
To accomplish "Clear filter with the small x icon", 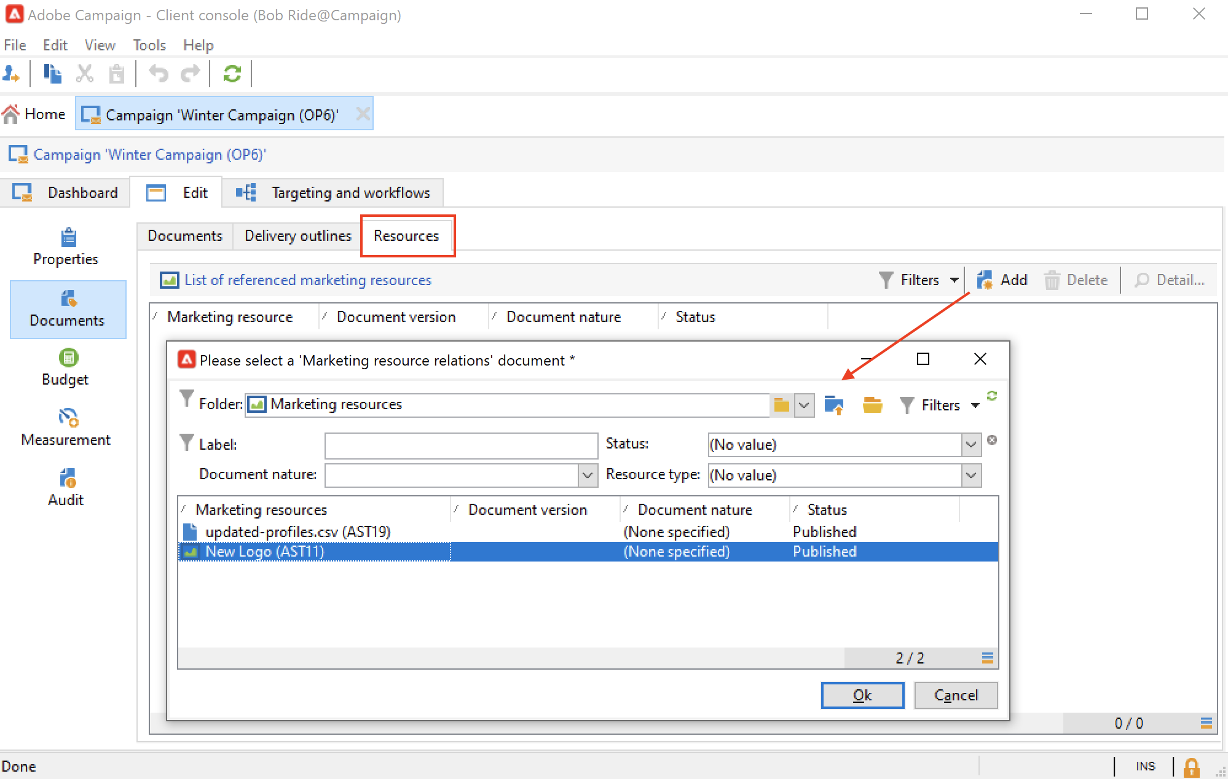I will [x=991, y=440].
